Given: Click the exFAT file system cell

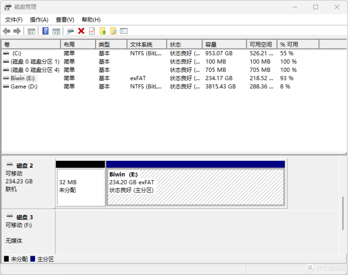Looking at the screenshot, I should pyautogui.click(x=138, y=78).
